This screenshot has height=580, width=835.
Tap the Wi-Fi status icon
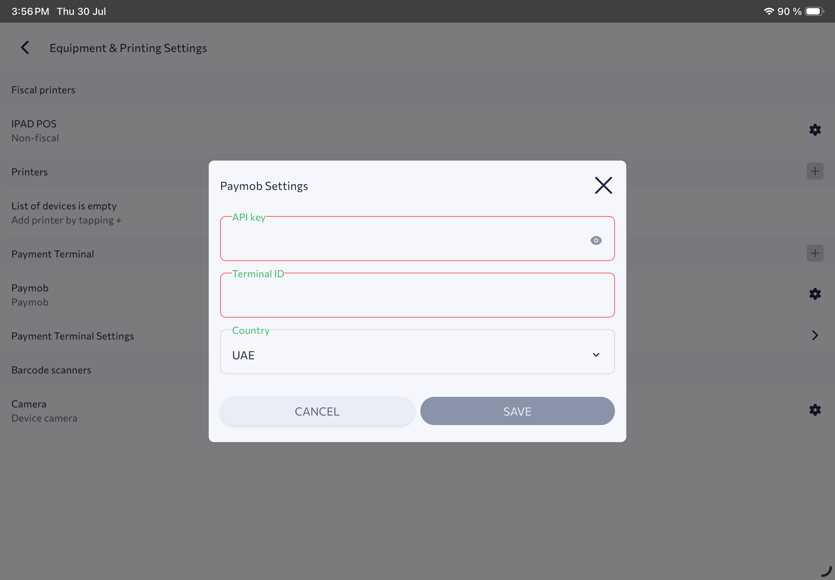(x=769, y=11)
